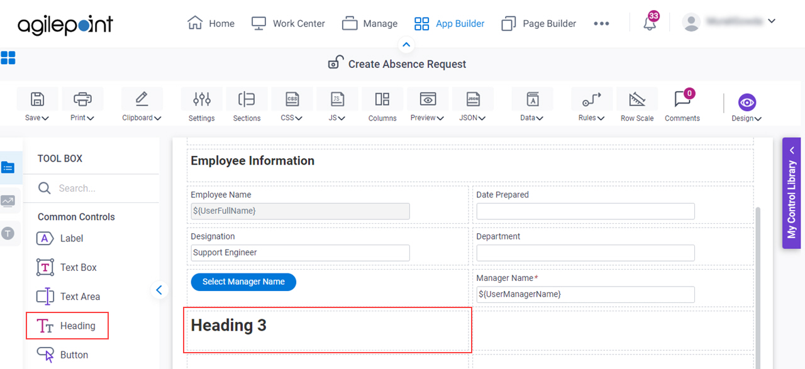
Task: Expand user profile dropdown arrow
Action: click(x=772, y=21)
